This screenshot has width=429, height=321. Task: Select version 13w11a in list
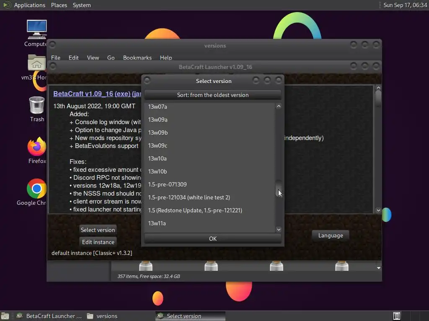pyautogui.click(x=209, y=223)
